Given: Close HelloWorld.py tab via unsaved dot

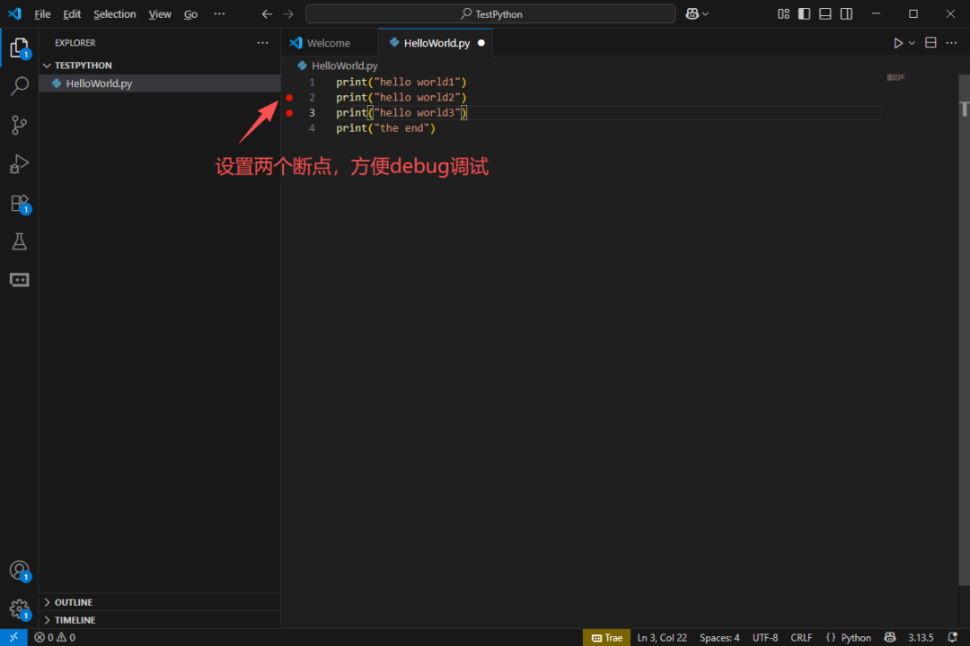Looking at the screenshot, I should pyautogui.click(x=481, y=43).
